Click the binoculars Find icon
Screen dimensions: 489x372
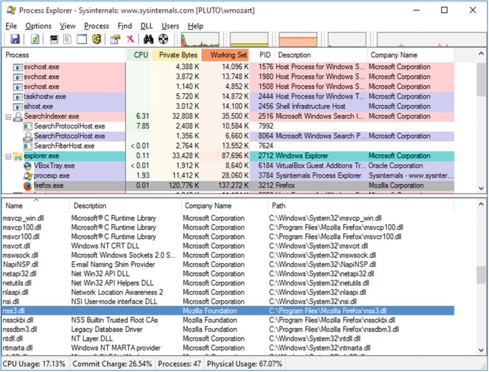tap(148, 39)
